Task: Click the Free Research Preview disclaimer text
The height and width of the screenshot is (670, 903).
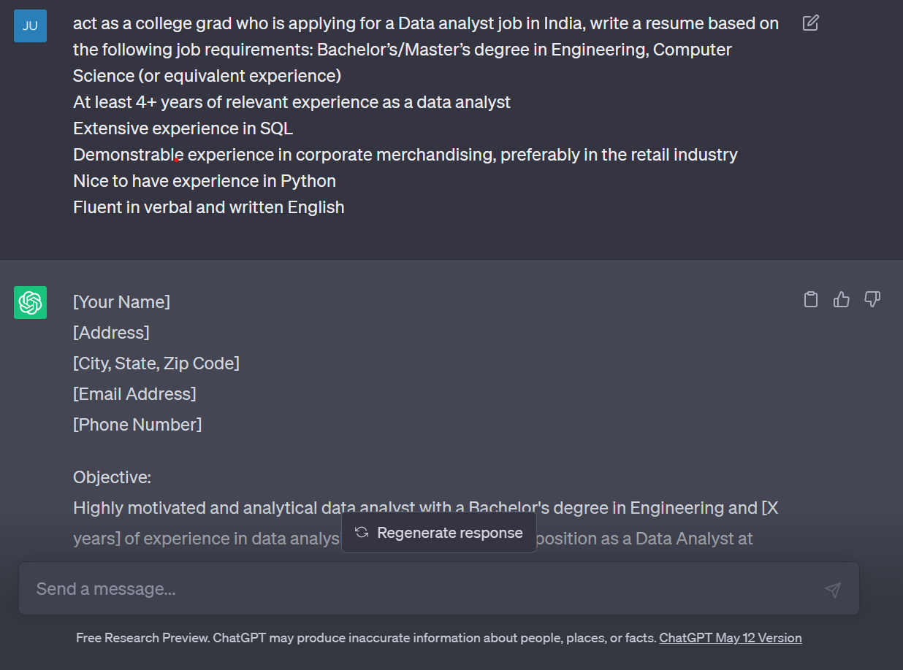Action: coord(365,638)
